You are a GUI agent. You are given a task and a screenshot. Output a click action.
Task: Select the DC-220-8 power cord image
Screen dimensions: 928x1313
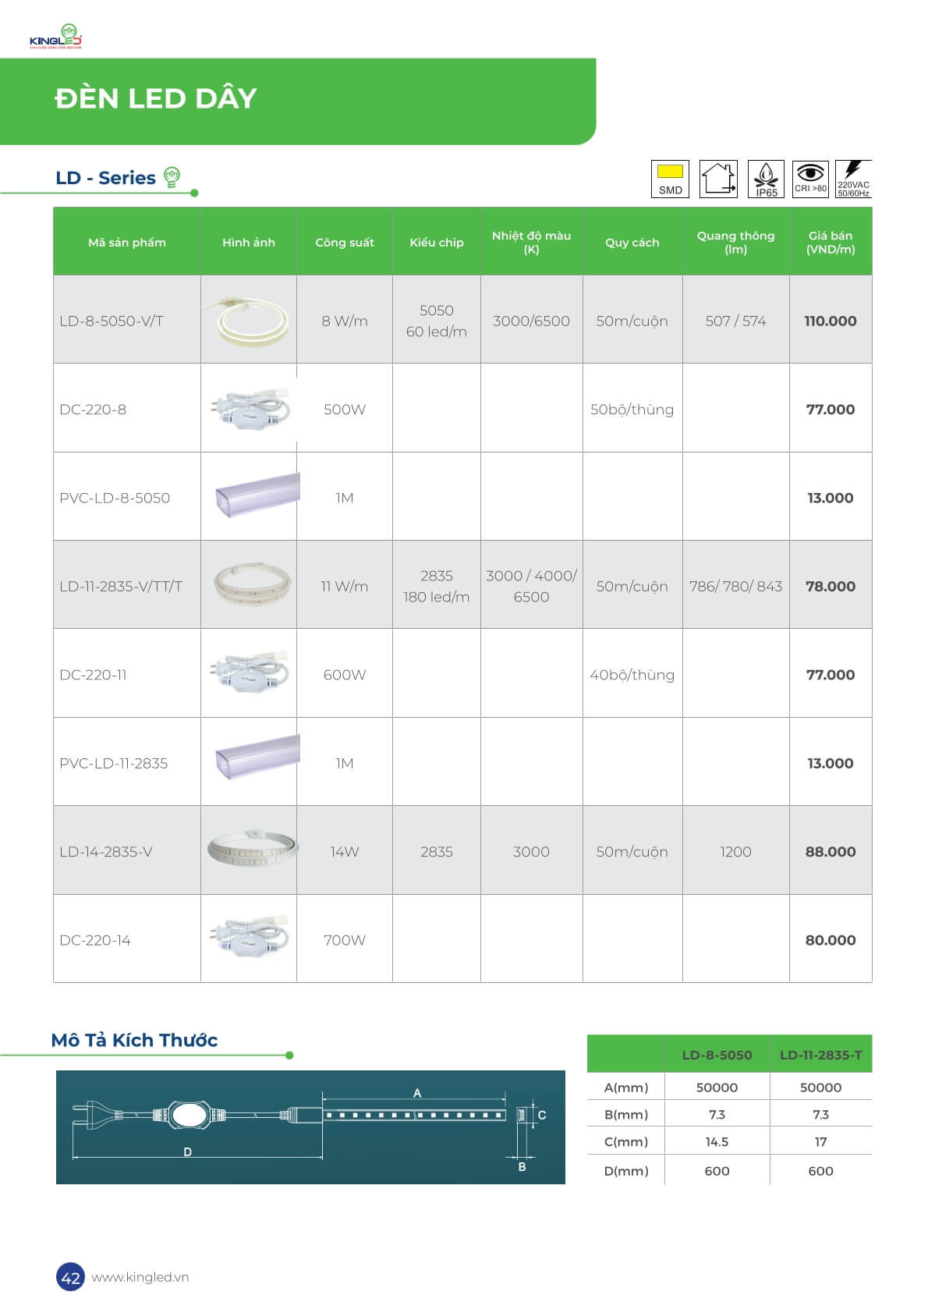249,409
